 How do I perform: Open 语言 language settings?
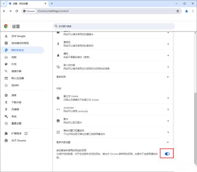[14, 95]
